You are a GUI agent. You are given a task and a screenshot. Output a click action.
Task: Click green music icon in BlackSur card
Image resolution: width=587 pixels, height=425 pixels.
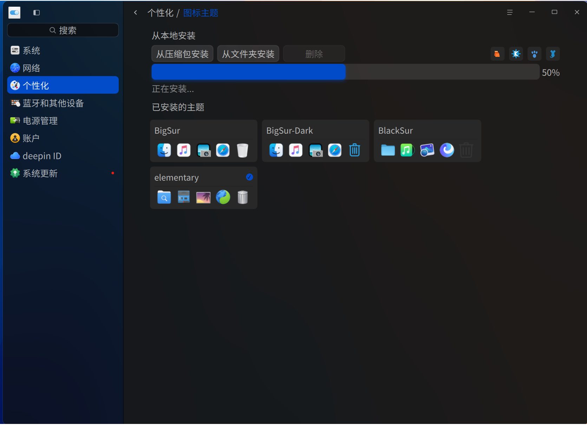click(x=407, y=150)
